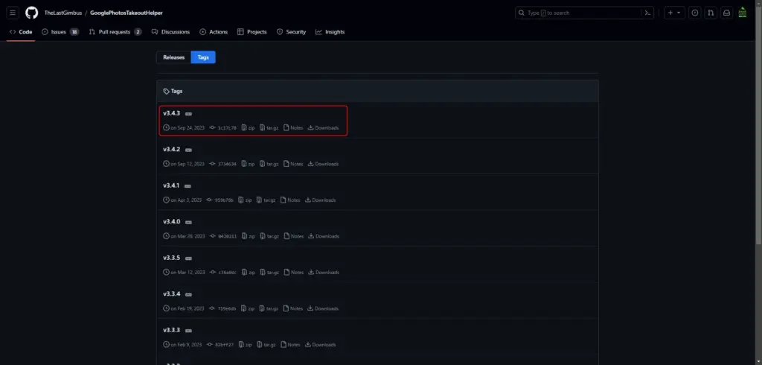Image resolution: width=762 pixels, height=365 pixels.
Task: Open the notifications inbox icon
Action: 726,13
